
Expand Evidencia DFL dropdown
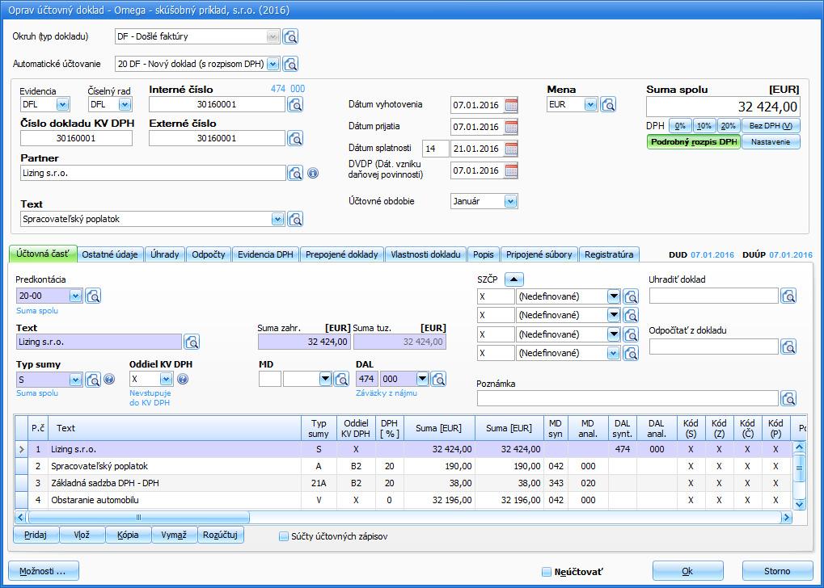pyautogui.click(x=62, y=104)
